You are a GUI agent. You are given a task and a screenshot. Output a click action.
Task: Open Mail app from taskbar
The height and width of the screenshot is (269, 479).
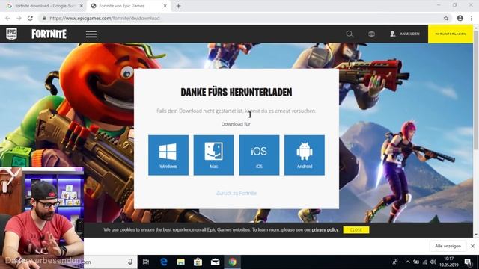click(215, 262)
